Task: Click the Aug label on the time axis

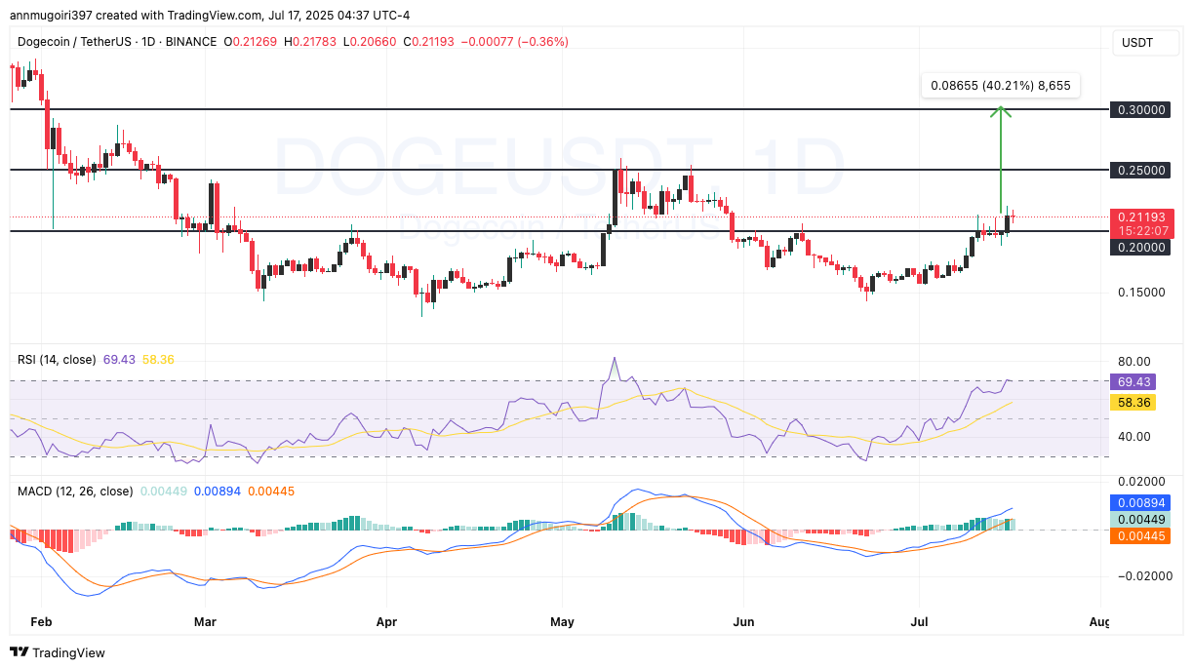Action: tap(1099, 620)
